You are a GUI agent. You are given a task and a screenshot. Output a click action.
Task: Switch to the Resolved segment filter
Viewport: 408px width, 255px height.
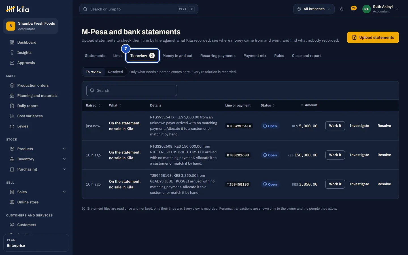[115, 72]
